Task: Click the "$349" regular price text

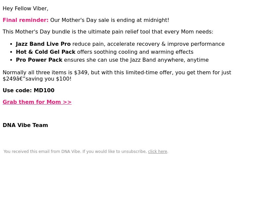Action: click(81, 72)
